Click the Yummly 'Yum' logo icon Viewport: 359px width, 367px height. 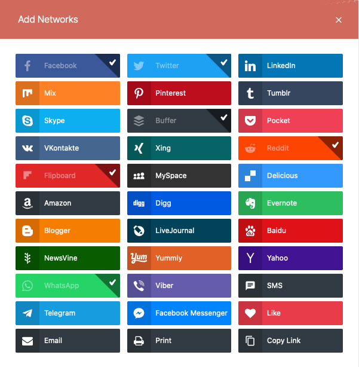[139, 258]
